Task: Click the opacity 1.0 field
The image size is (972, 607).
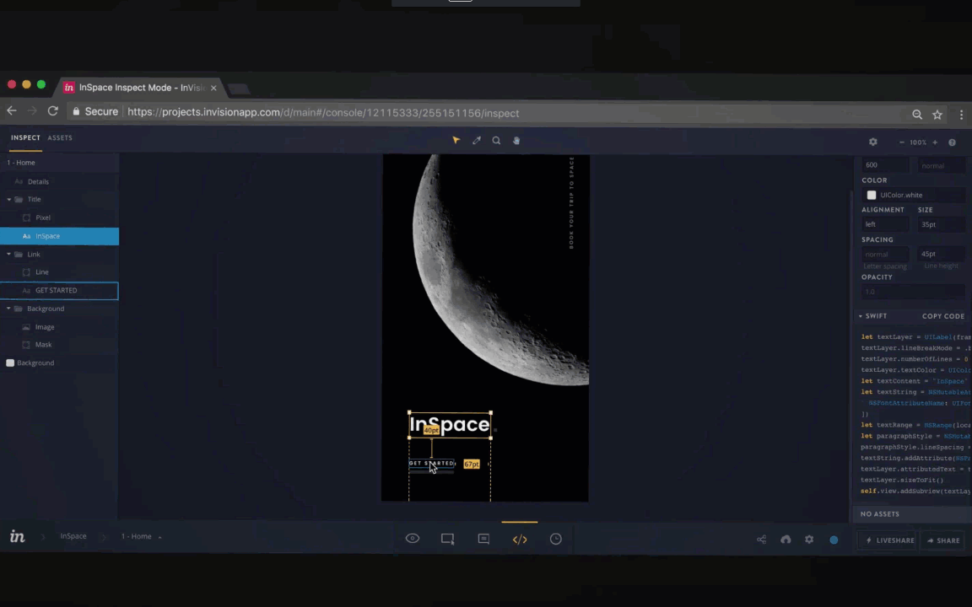Action: click(914, 292)
